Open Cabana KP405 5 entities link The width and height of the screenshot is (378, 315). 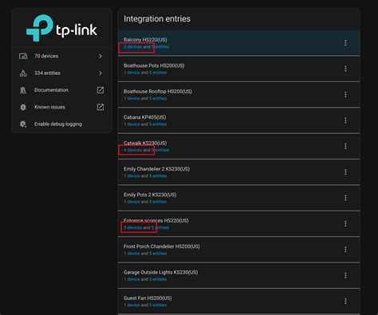tap(158, 124)
